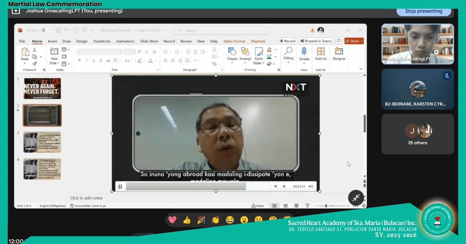Screen dimensions: 466x244
Task: Pause the video playback
Action: point(120,186)
